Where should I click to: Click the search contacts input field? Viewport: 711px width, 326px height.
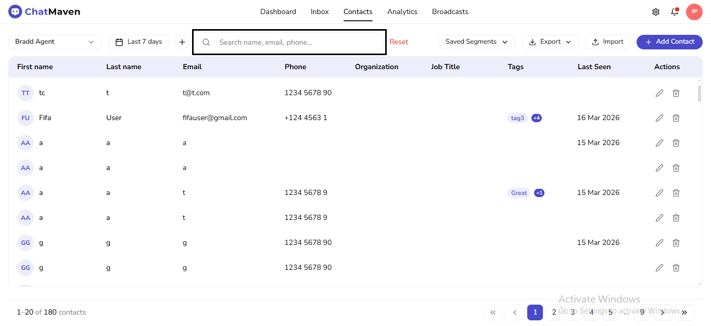tap(289, 42)
